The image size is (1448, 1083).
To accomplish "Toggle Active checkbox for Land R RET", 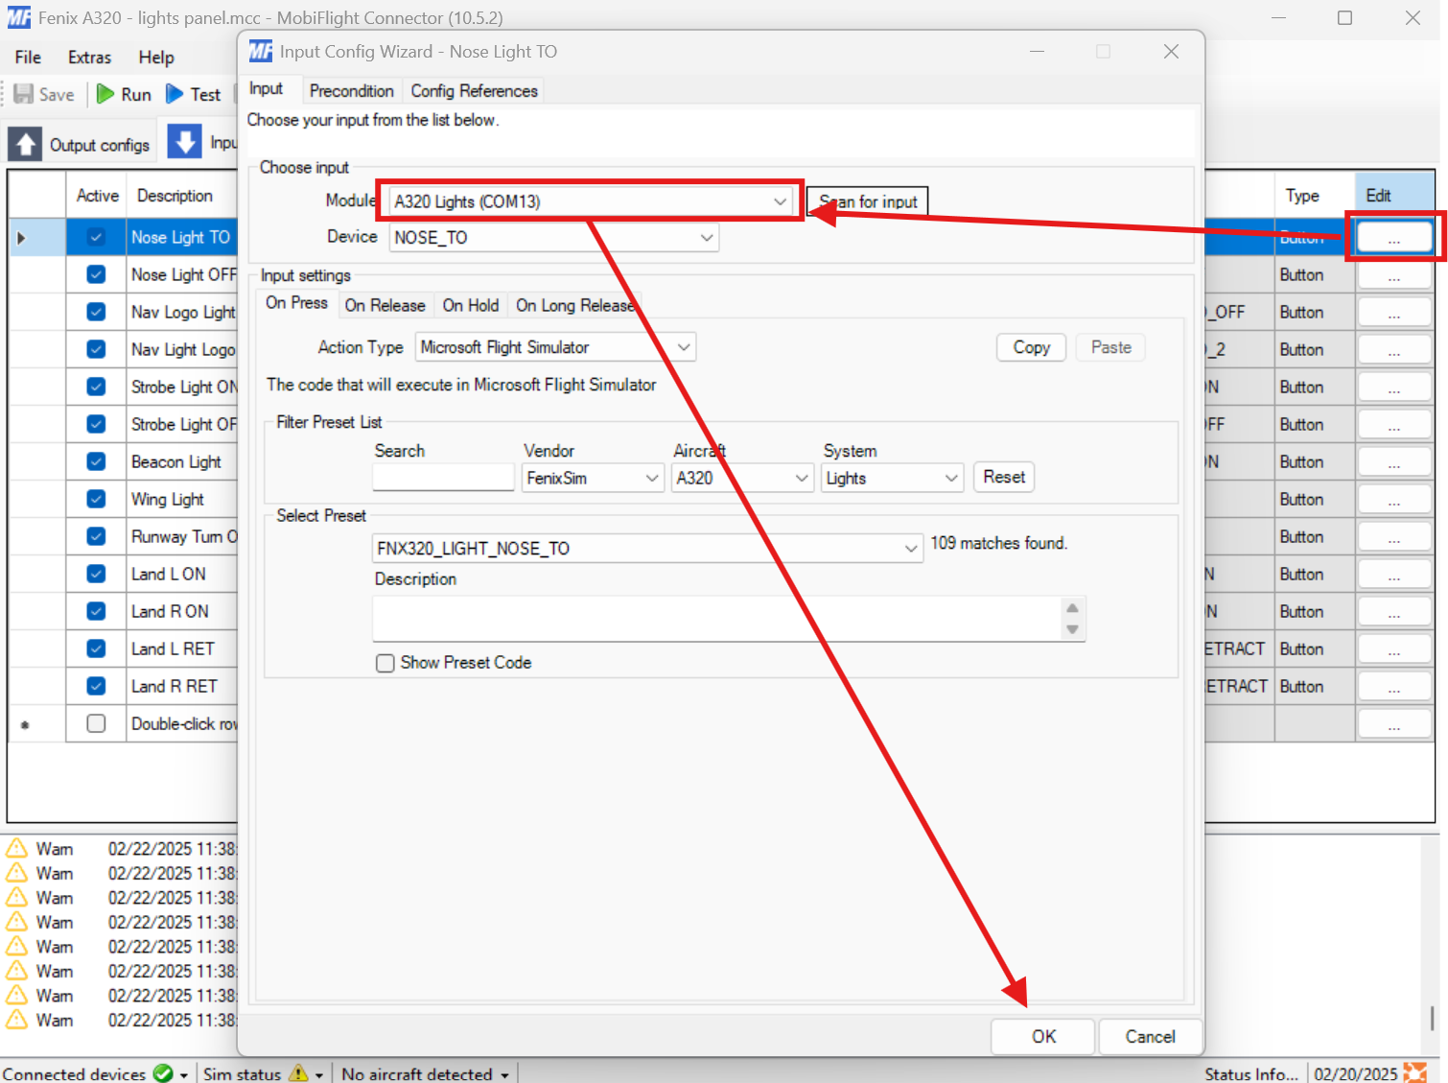I will [96, 686].
